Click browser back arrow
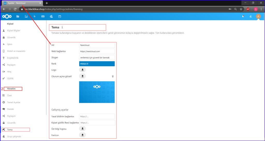This screenshot has width=265, height=141. tap(4, 9)
